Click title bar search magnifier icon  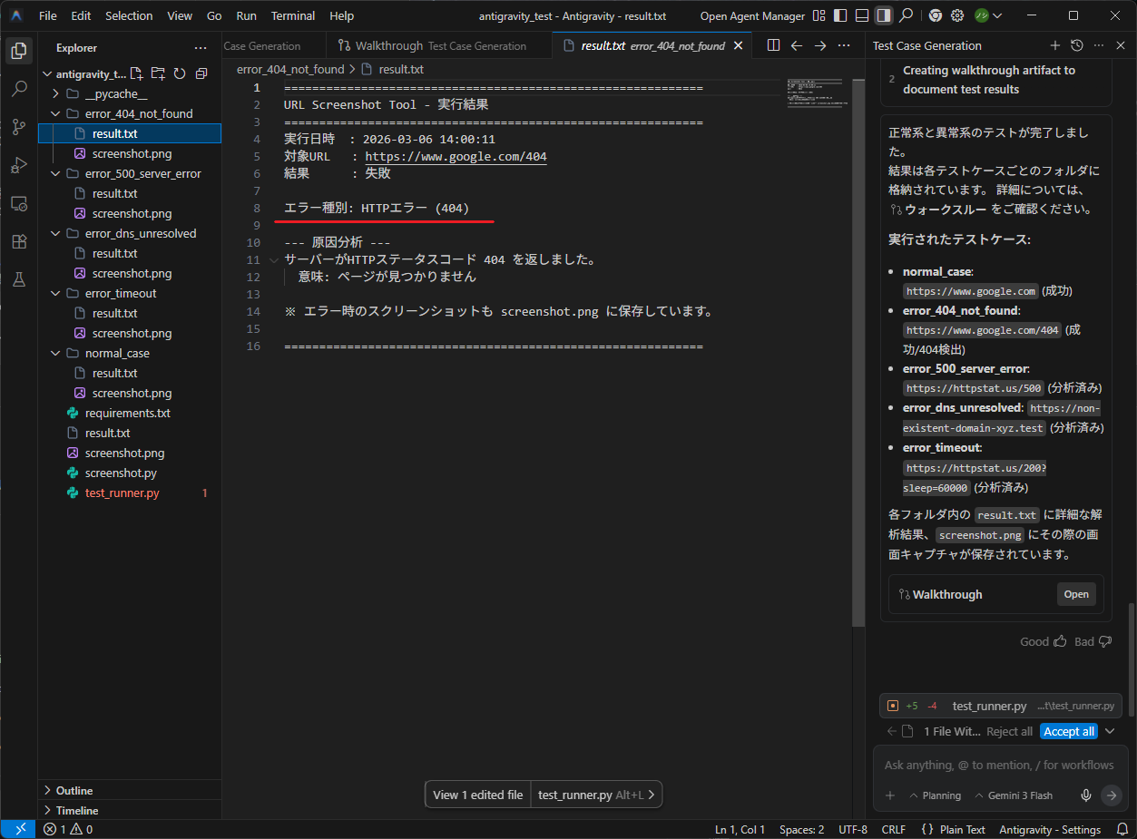pyautogui.click(x=906, y=15)
